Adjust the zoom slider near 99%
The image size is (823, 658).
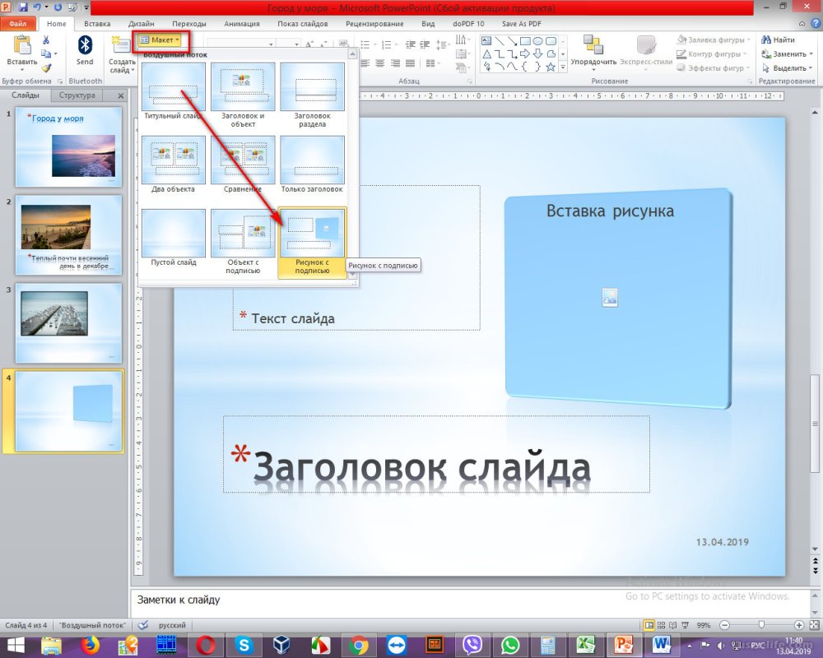pos(762,625)
